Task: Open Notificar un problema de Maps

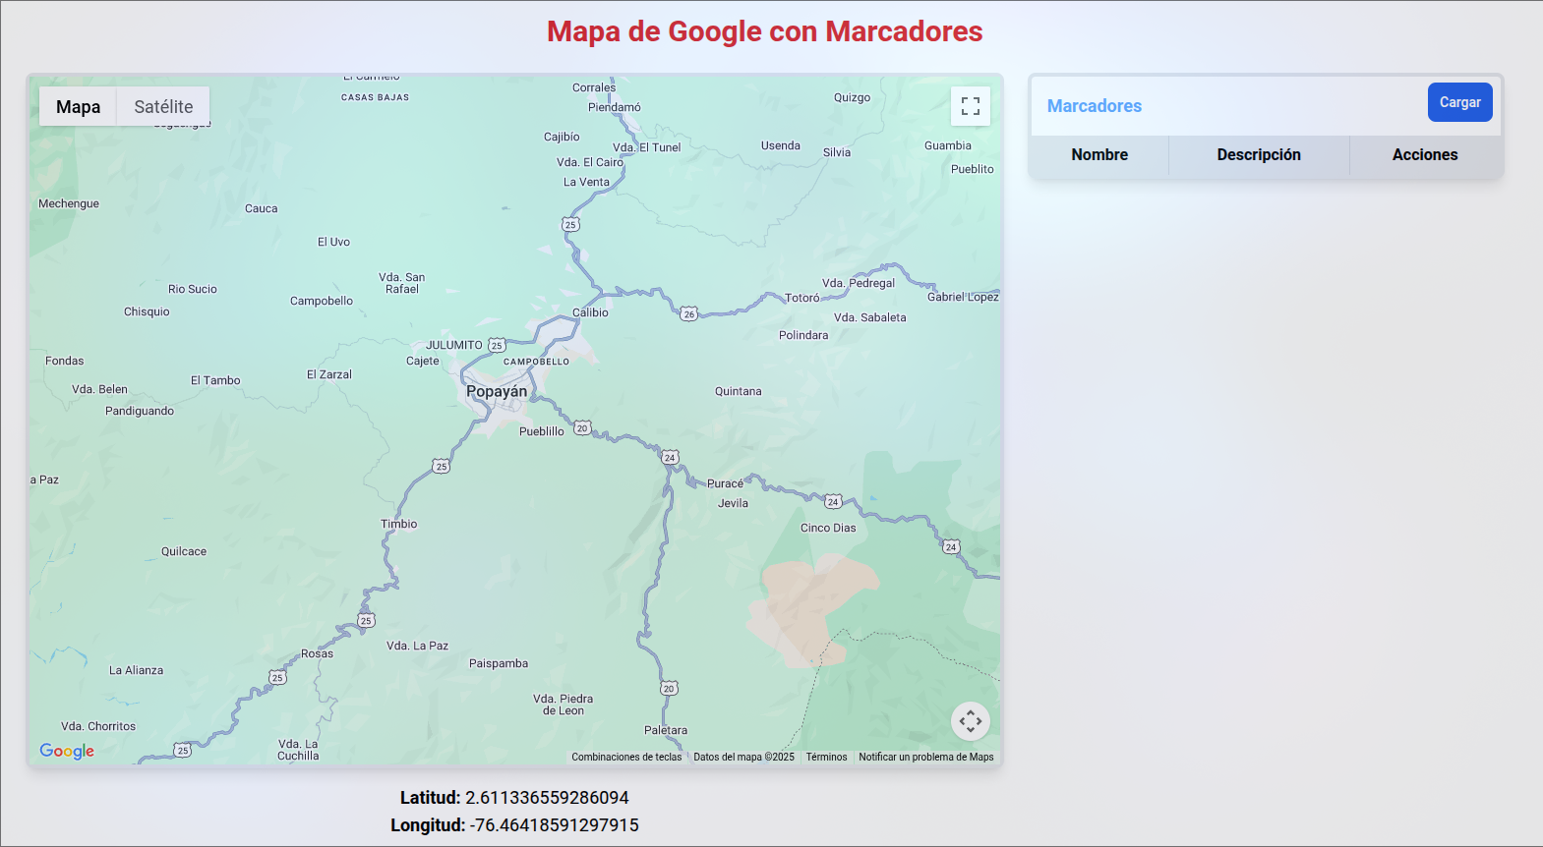Action: point(925,757)
